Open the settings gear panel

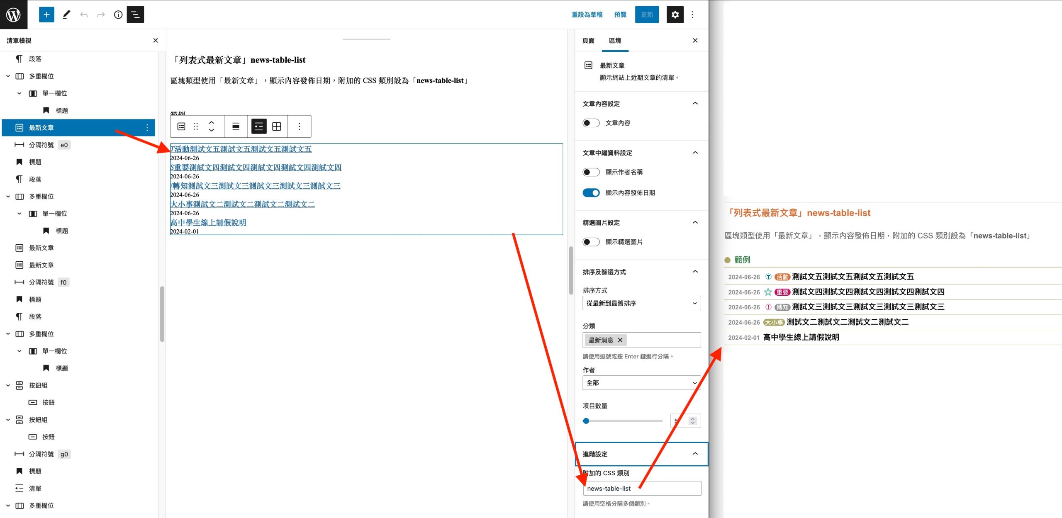tap(675, 15)
